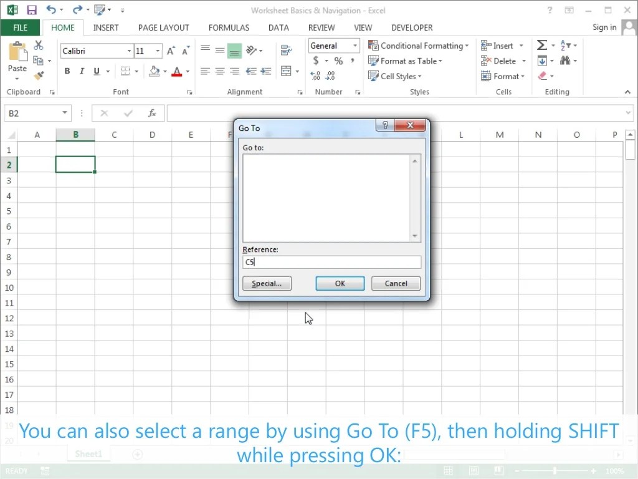Click the Increase Decimal icon
The image size is (638, 479).
tap(317, 76)
